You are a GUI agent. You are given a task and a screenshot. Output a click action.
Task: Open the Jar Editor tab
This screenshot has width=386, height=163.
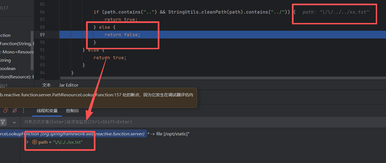69,85
